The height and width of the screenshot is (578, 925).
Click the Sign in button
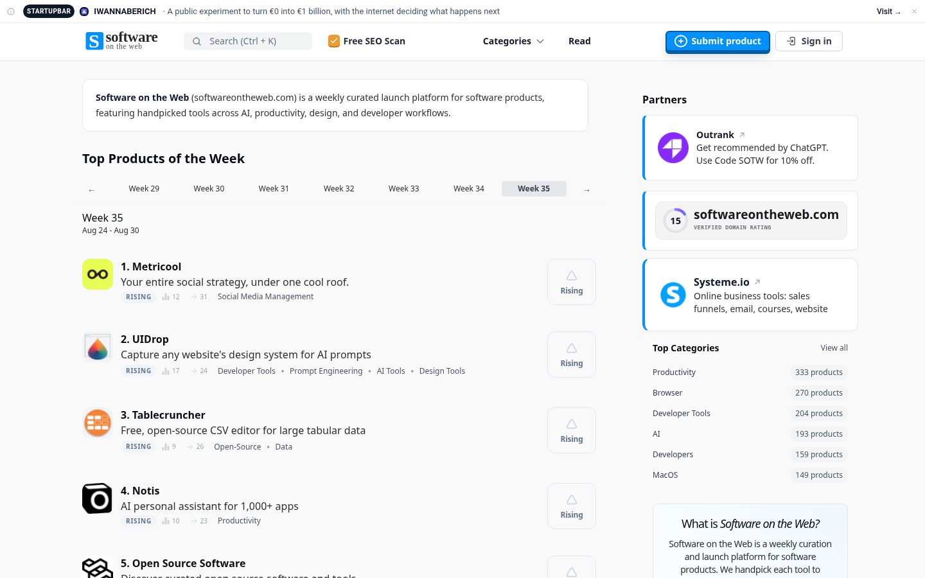coord(809,41)
